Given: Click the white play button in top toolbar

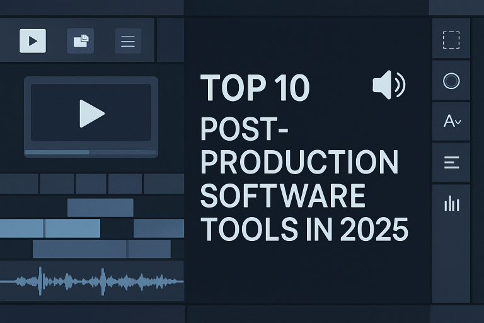Looking at the screenshot, I should [33, 41].
